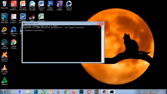The height and width of the screenshot is (94, 167).
Task: Click cmd scrollbar up arrow
Action: click(x=102, y=26)
